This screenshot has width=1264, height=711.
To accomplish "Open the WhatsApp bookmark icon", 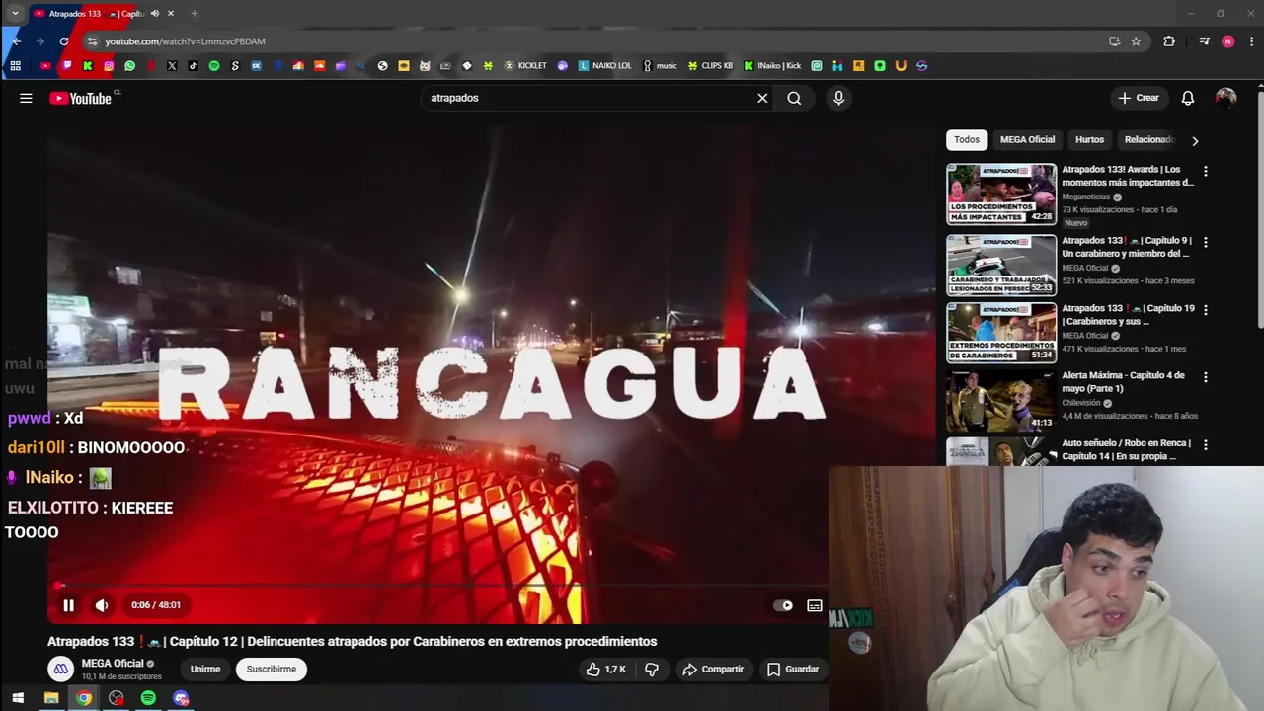I will [129, 66].
